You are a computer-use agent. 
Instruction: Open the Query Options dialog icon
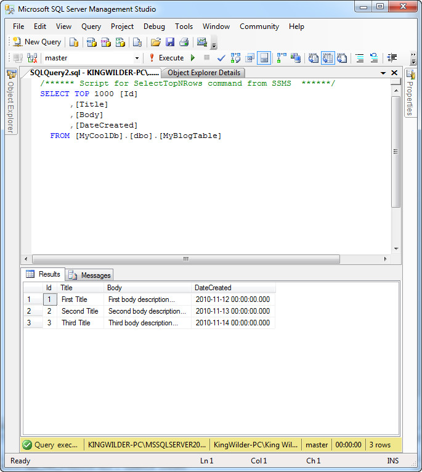(x=250, y=58)
